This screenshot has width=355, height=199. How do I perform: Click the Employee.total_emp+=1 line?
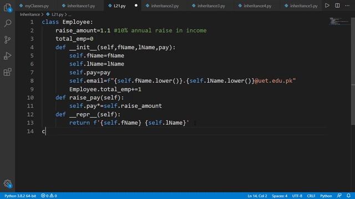tap(105, 90)
